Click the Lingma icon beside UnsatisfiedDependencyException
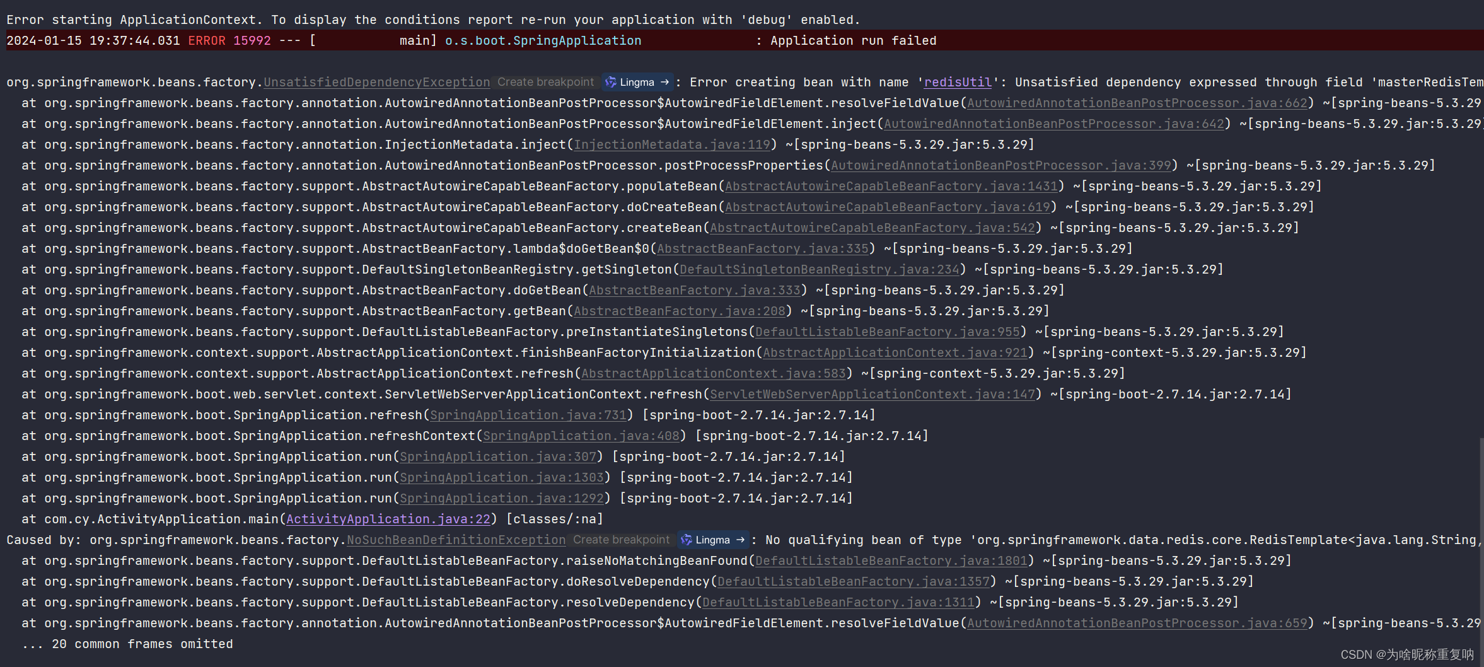Viewport: 1484px width, 667px height. click(610, 82)
